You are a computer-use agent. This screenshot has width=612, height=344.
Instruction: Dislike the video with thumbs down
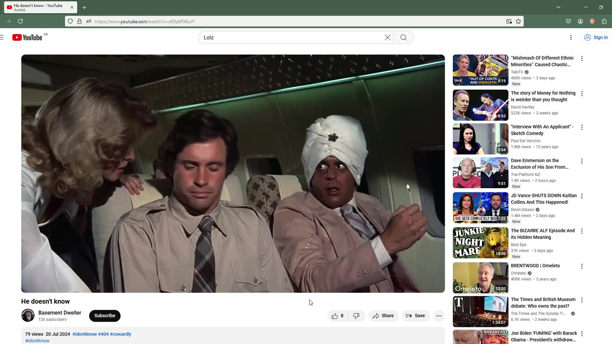click(356, 316)
